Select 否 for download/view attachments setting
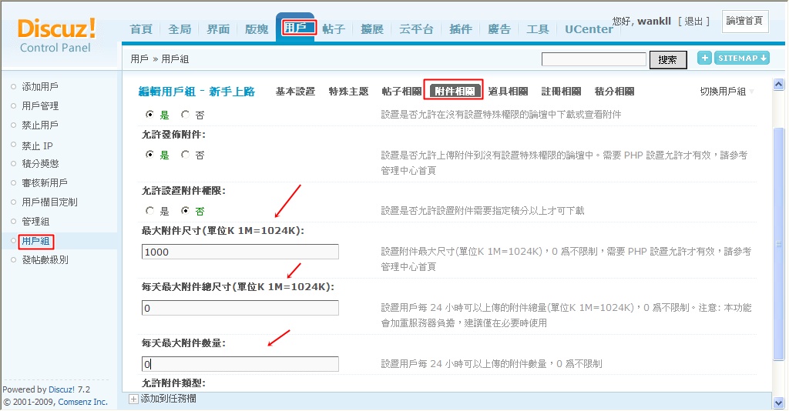Screen dimensions: 789x411 tap(185, 115)
